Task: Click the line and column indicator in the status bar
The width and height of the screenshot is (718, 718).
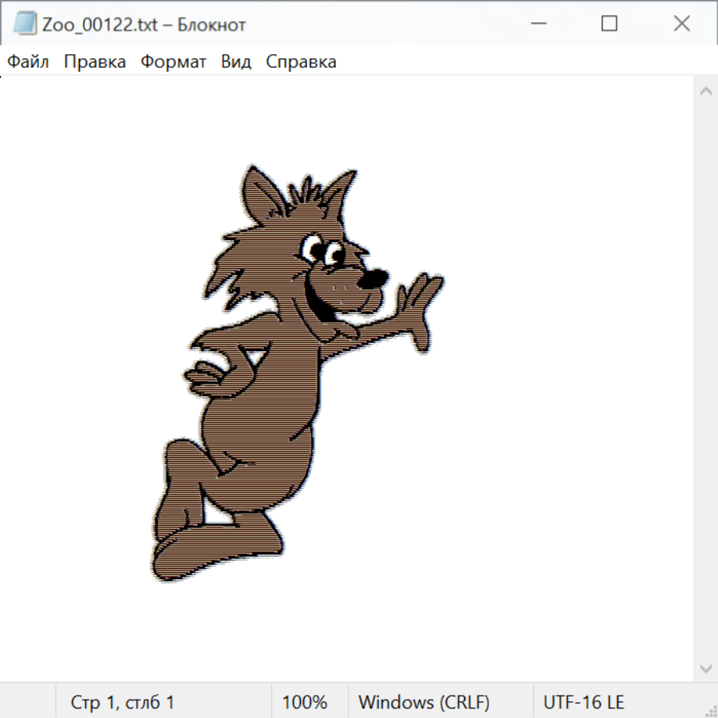Action: click(122, 702)
